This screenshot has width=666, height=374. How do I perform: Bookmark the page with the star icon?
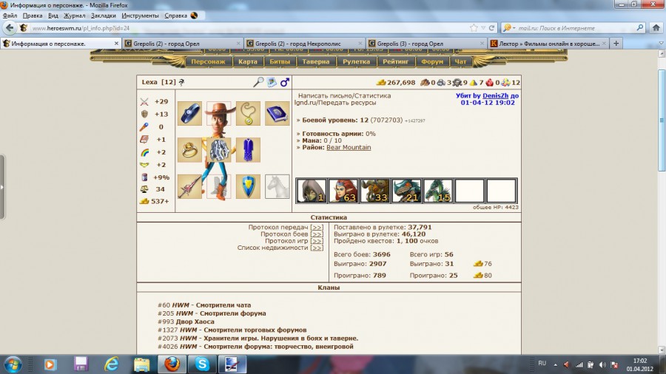pyautogui.click(x=474, y=28)
